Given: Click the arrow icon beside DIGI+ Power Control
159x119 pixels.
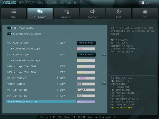Looking at the screenshot, I should (9, 28).
